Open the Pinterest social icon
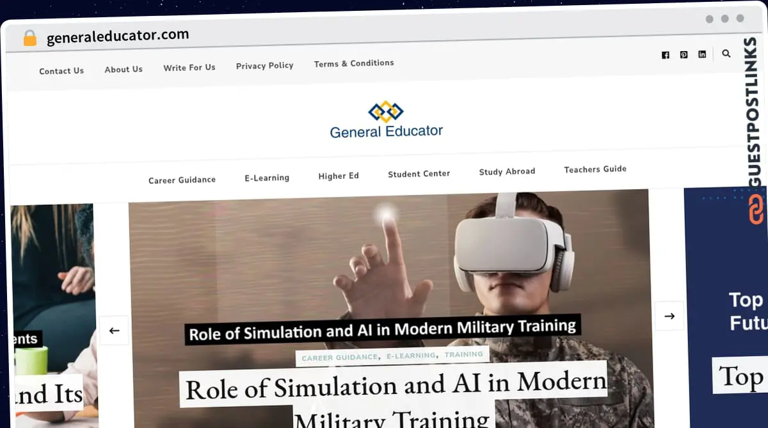This screenshot has height=428, width=768. [684, 55]
